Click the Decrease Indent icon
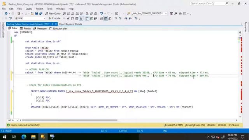 tap(126, 18)
